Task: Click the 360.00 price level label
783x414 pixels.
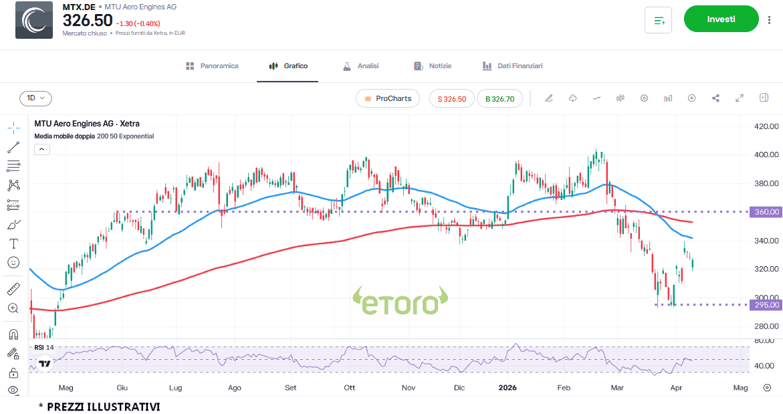Action: pyautogui.click(x=766, y=212)
